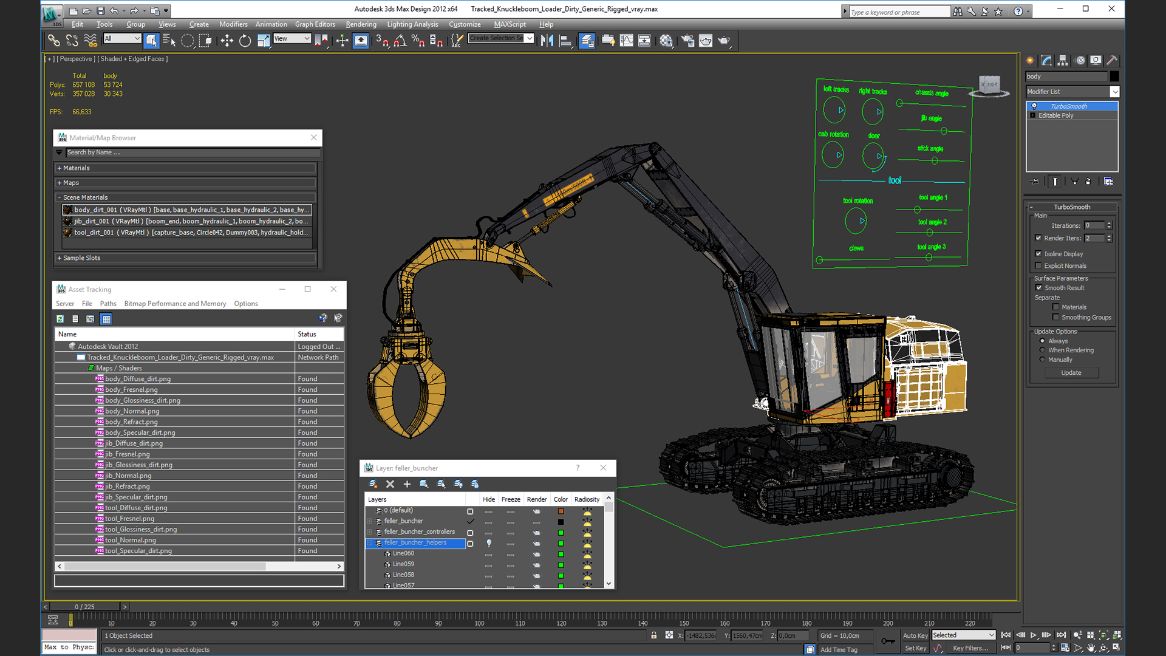Click the body object color swatch
This screenshot has height=656, width=1166.
click(x=1114, y=77)
